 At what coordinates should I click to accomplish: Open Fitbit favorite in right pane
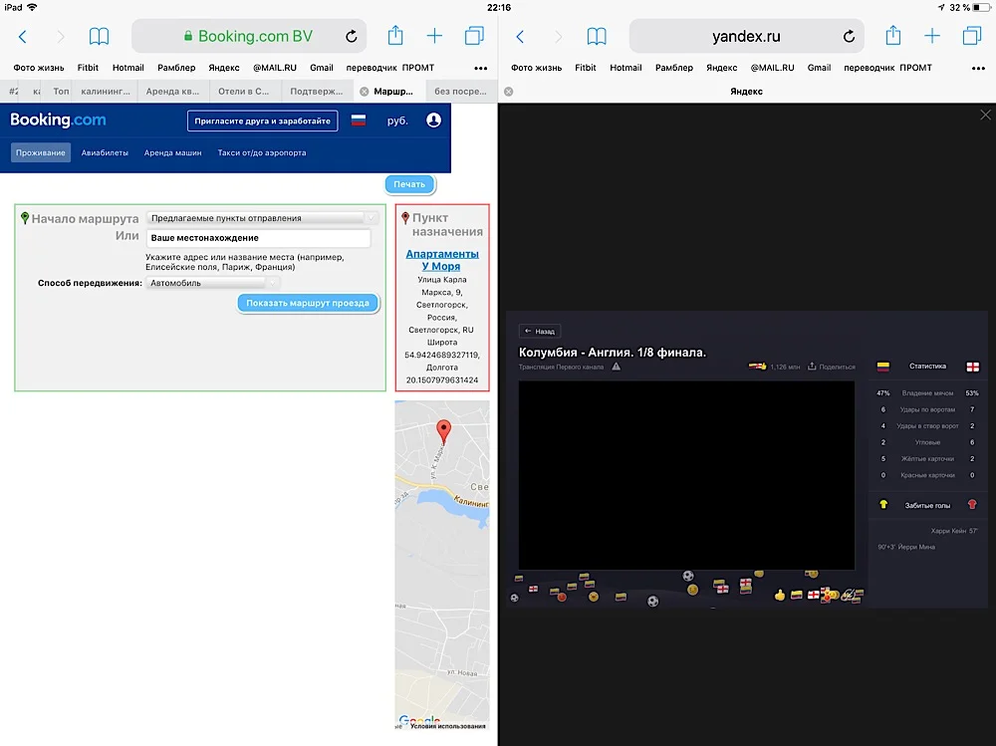[585, 68]
